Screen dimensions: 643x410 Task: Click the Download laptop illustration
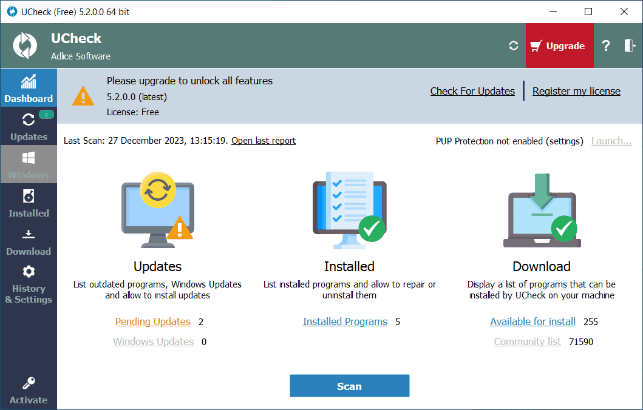[542, 210]
